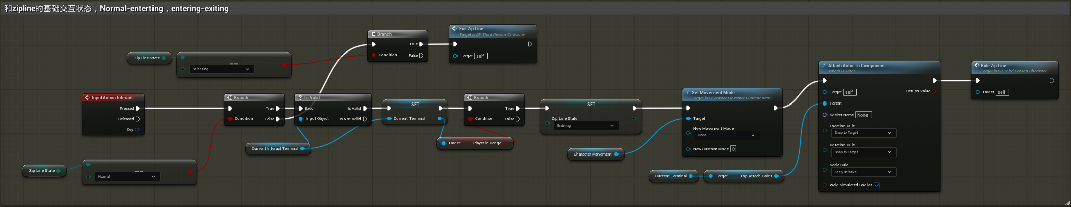The image size is (1071, 207).
Task: Click the Target self field on Attach Actor node
Action: click(x=850, y=92)
